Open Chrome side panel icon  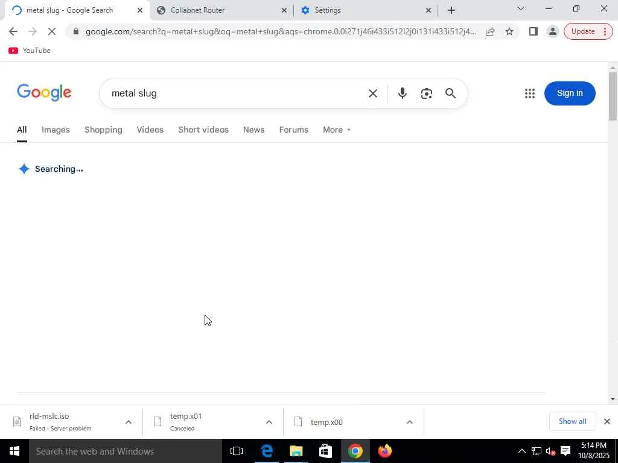[534, 31]
